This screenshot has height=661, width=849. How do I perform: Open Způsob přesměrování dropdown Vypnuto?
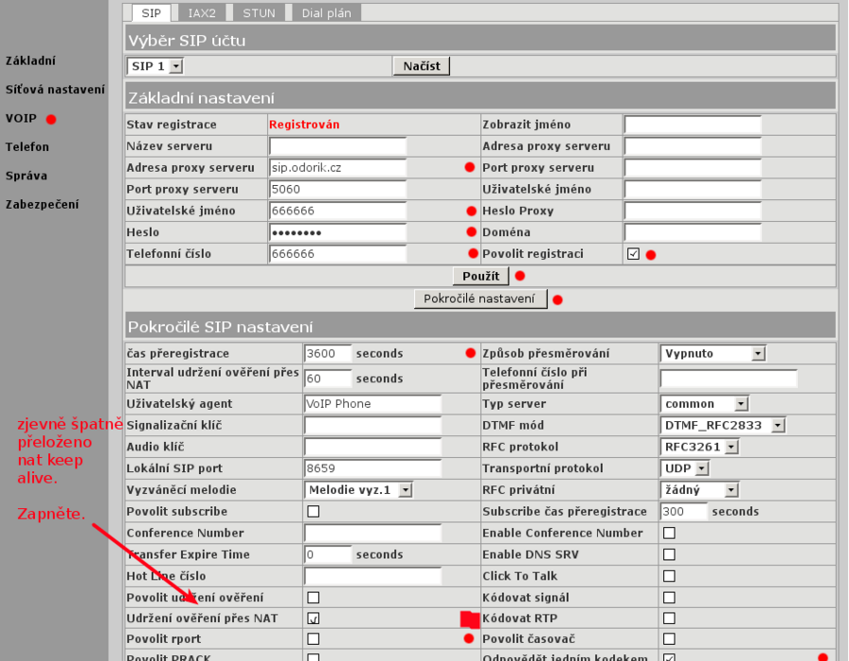click(712, 353)
